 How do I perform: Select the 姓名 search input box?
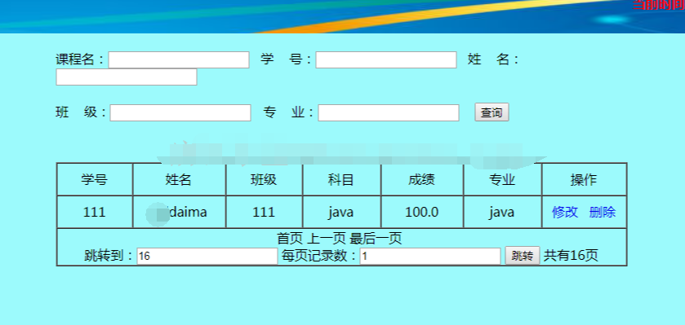tap(127, 77)
